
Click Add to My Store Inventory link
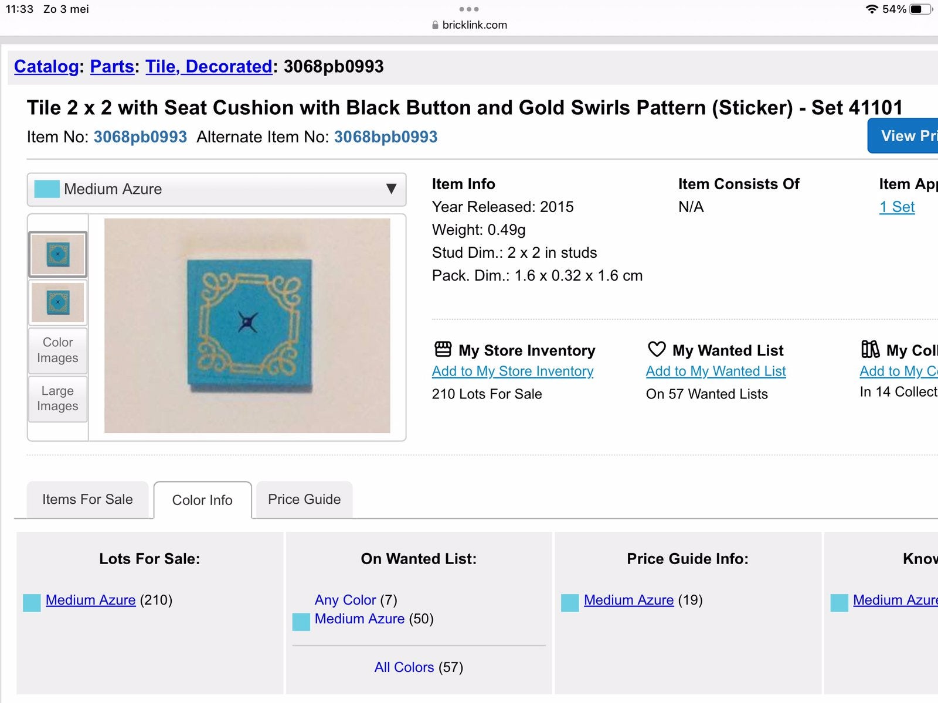[x=512, y=371]
